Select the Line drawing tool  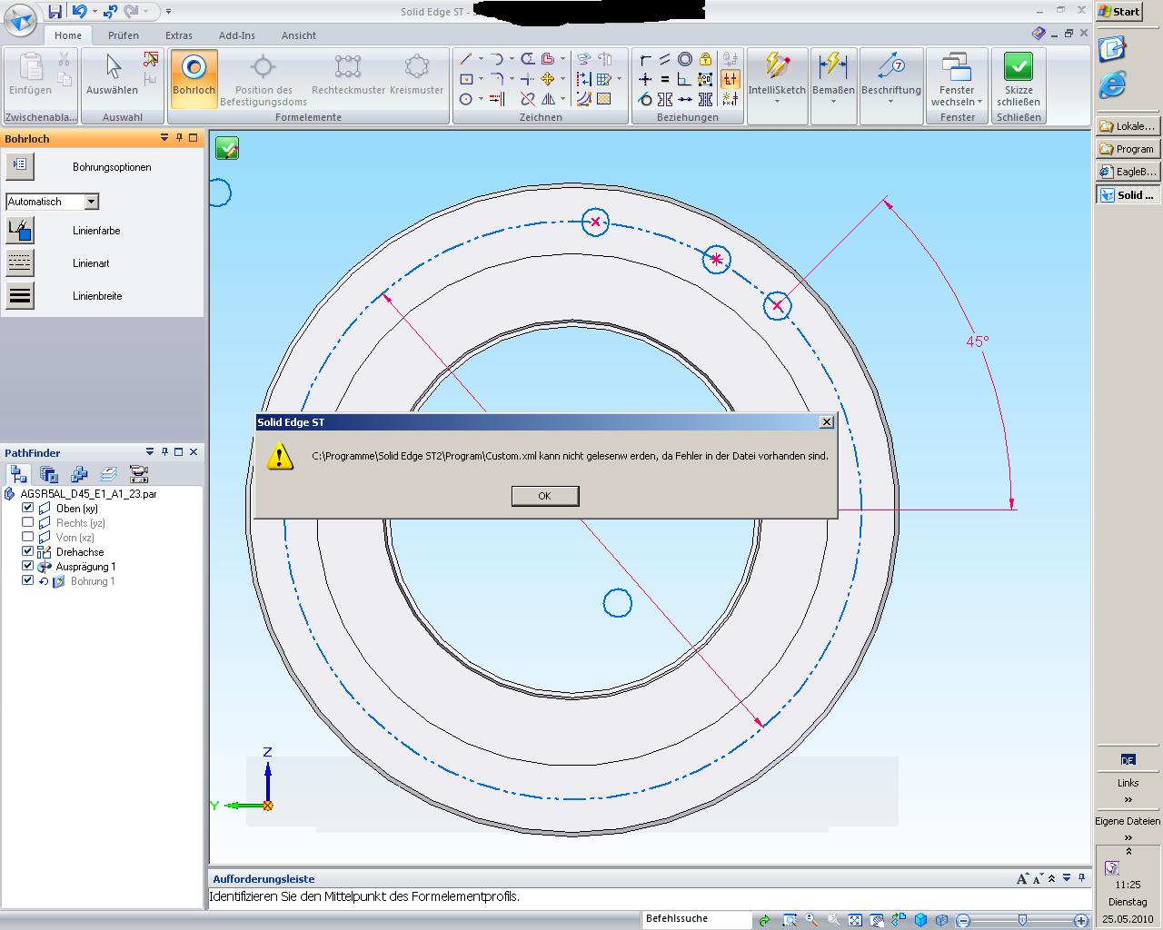coord(465,59)
